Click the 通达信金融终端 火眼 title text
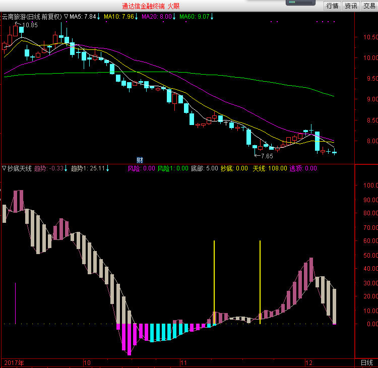The height and width of the screenshot is (368, 378). (x=151, y=6)
